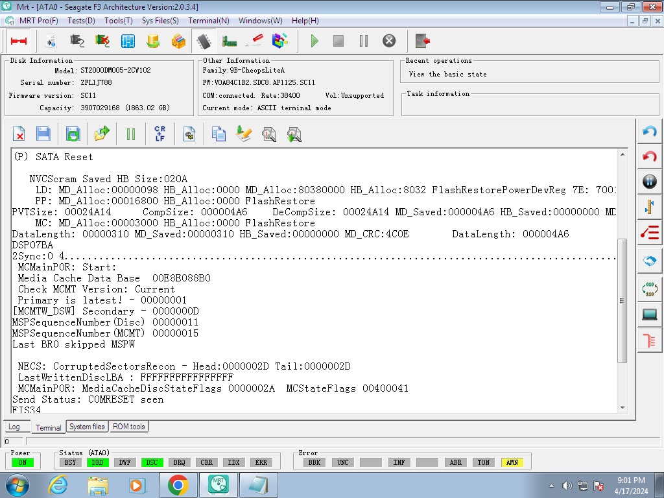Open the MRT Pro(F) menu
Image resolution: width=664 pixels, height=498 pixels.
(38, 21)
